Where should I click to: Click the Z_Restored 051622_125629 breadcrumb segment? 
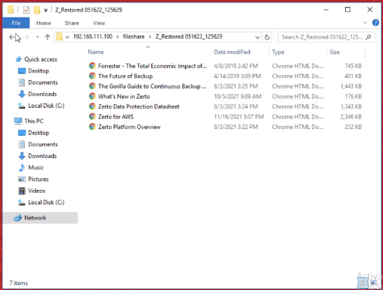pyautogui.click(x=189, y=37)
